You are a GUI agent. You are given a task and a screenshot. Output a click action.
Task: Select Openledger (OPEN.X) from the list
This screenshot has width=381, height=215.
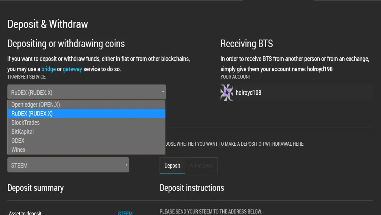tap(87, 105)
